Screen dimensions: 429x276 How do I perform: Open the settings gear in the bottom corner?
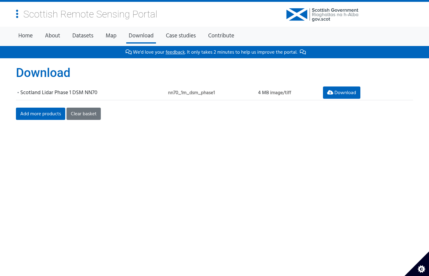[x=421, y=269]
